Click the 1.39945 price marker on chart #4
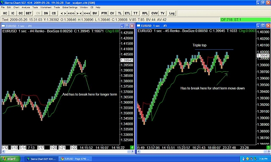 (127, 60)
